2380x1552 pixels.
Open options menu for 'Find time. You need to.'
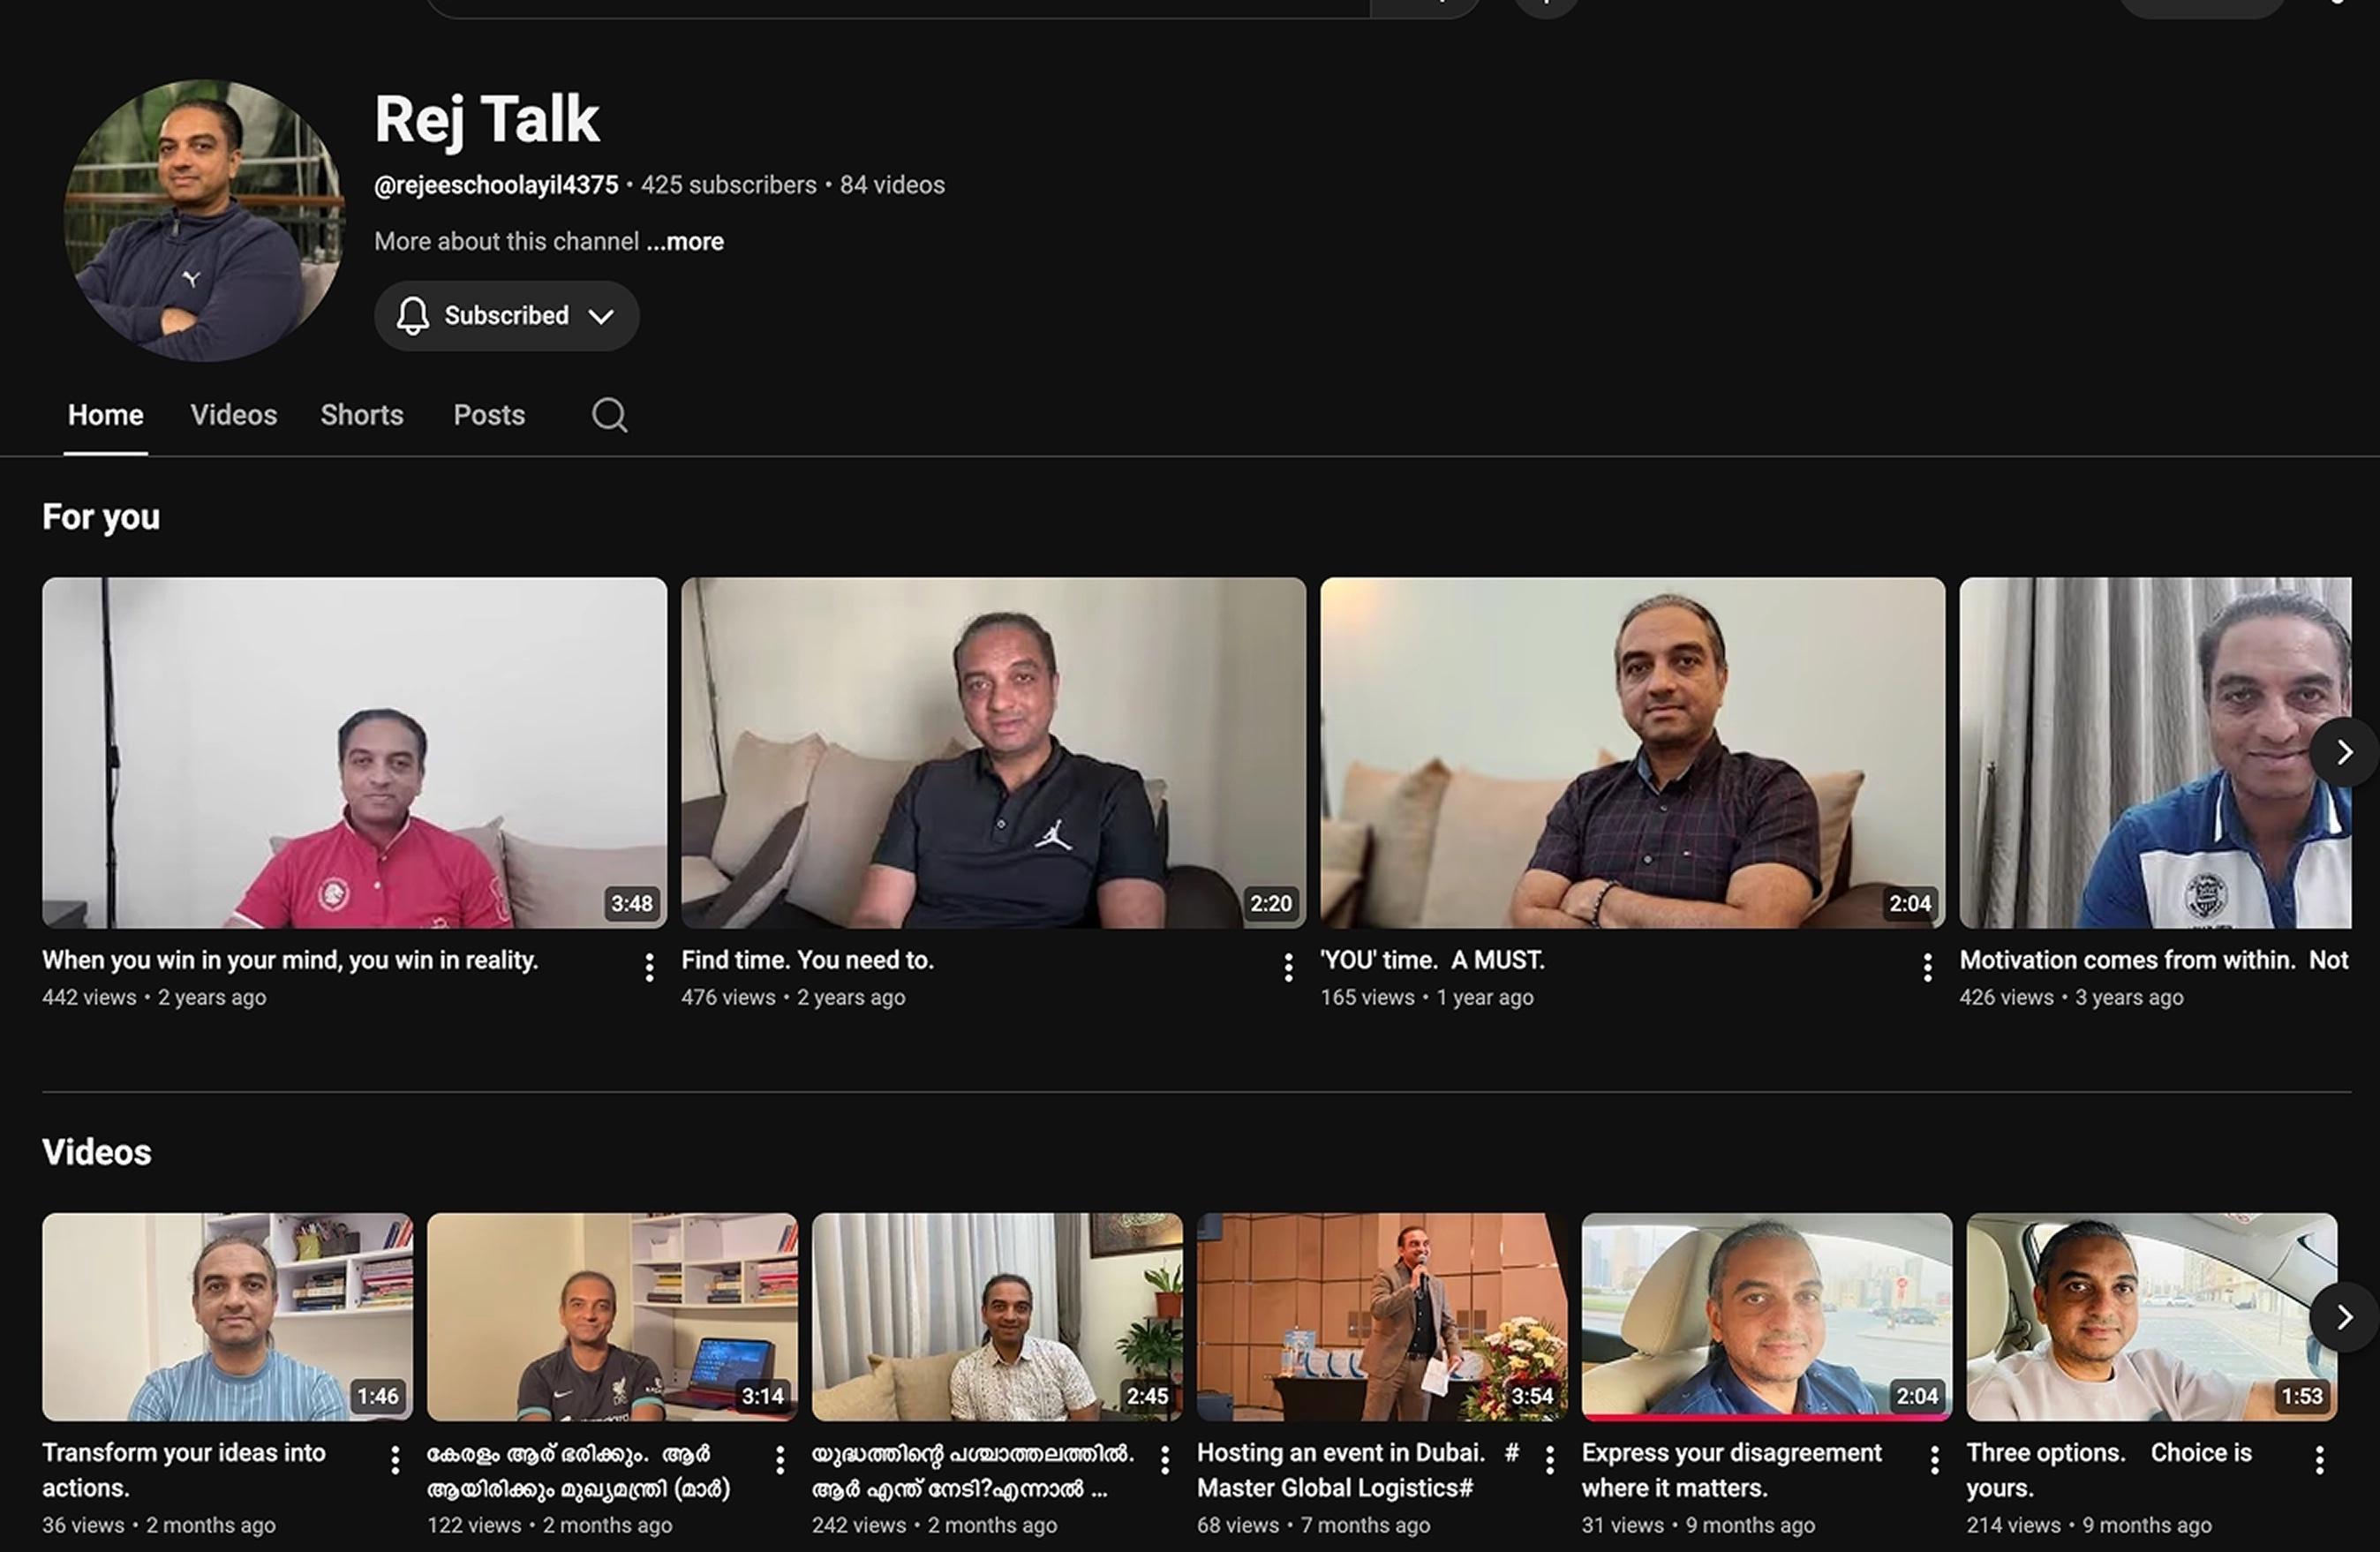tap(1288, 967)
